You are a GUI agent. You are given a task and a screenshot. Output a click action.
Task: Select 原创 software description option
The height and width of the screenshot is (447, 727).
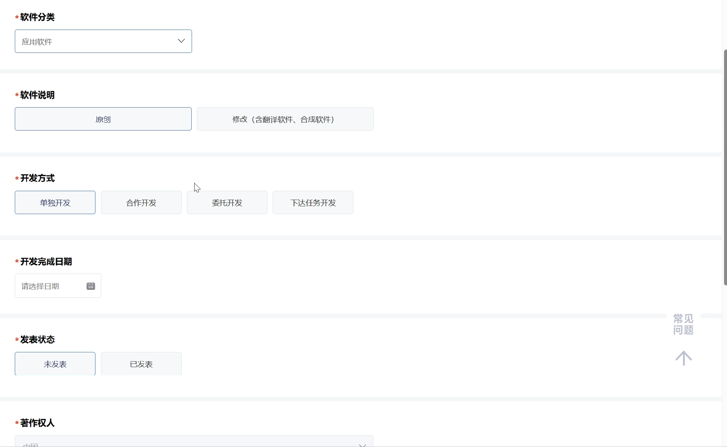(103, 119)
